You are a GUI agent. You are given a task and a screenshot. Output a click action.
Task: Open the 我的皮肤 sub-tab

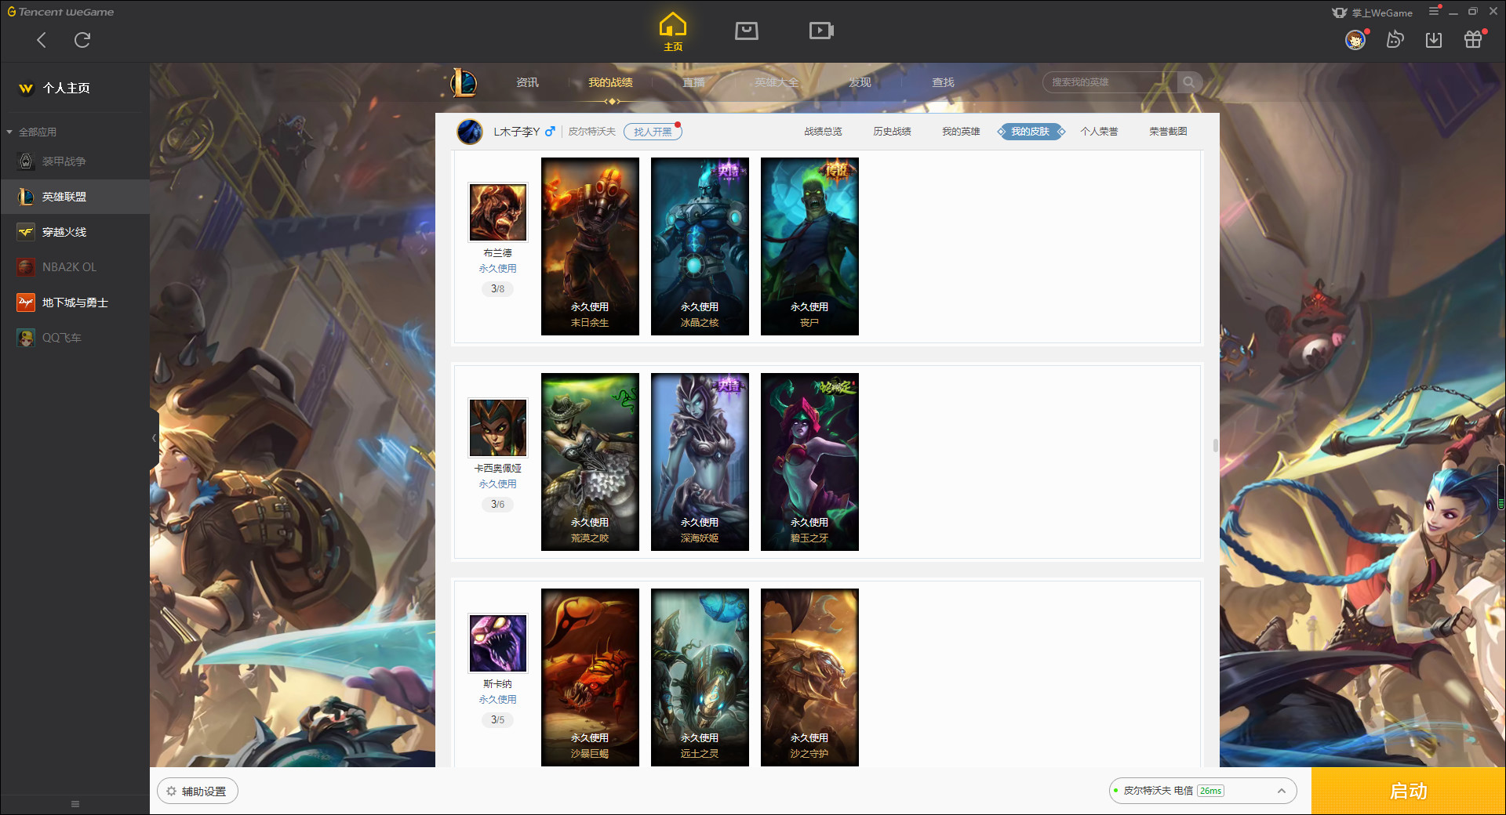click(1031, 132)
